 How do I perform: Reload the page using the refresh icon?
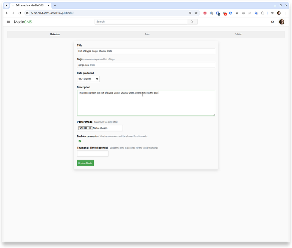(19, 13)
